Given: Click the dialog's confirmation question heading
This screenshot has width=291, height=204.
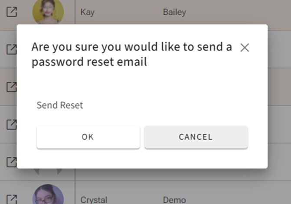Looking at the screenshot, I should [x=131, y=54].
